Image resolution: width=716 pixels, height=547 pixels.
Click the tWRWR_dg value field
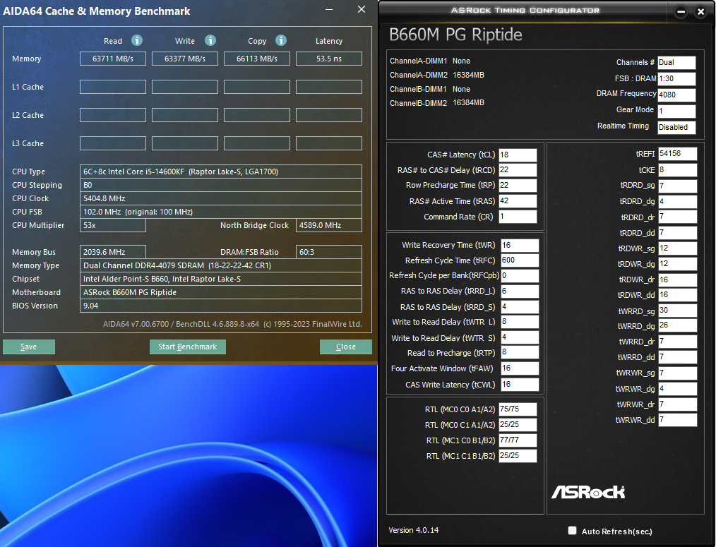click(677, 389)
